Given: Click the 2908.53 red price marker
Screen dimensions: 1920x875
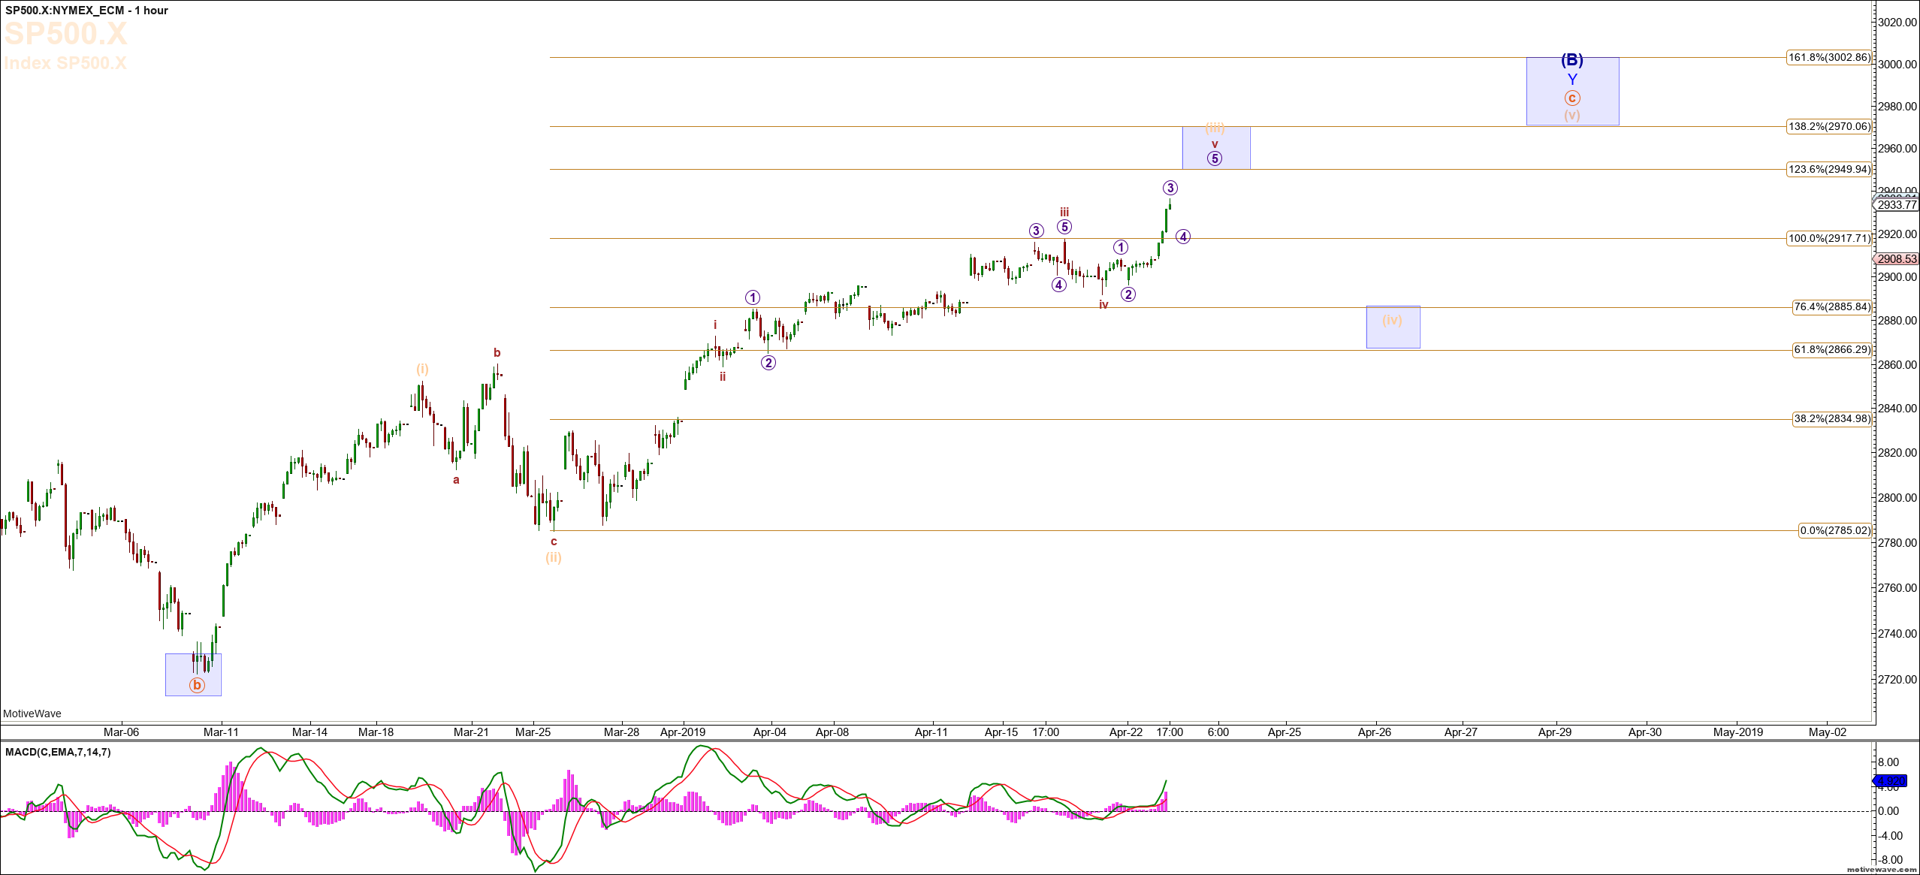Looking at the screenshot, I should 1897,258.
